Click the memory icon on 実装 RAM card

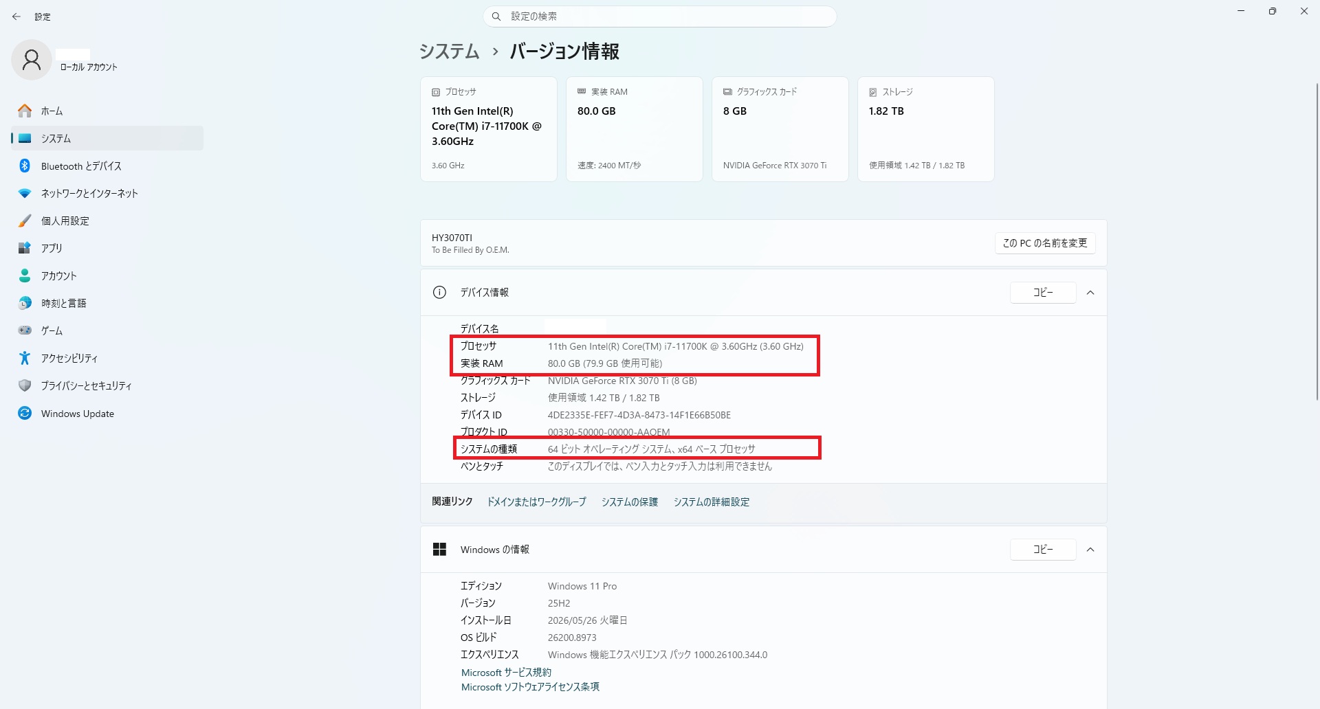coord(582,91)
